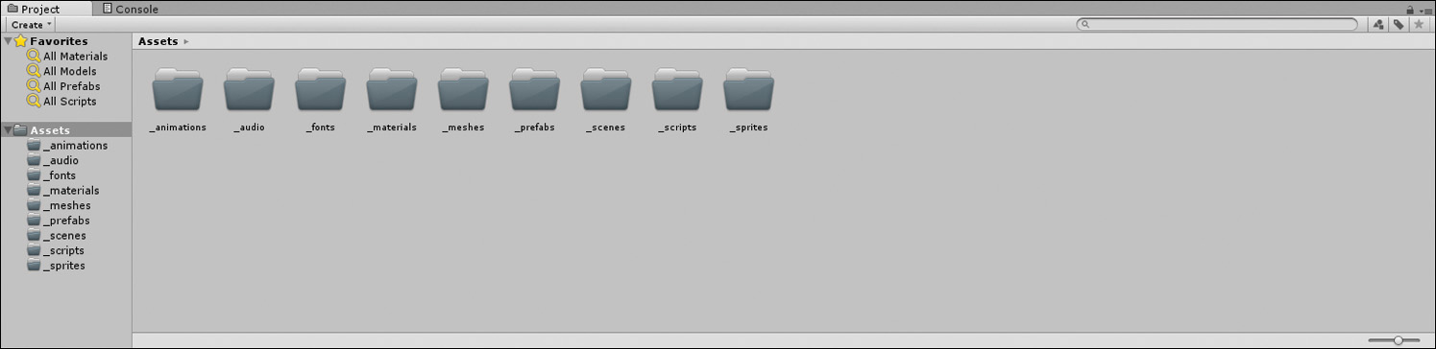Select All Scripts saved search
This screenshot has height=349, width=1436.
61,101
